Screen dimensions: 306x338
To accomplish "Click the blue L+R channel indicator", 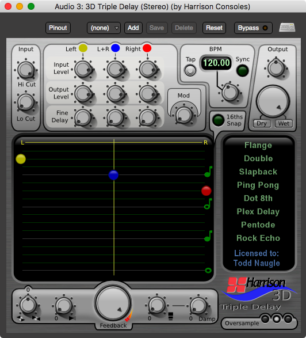I will tap(116, 48).
